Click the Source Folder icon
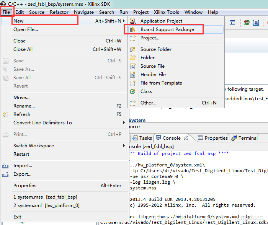This screenshot has height=225, width=268. pos(132,49)
